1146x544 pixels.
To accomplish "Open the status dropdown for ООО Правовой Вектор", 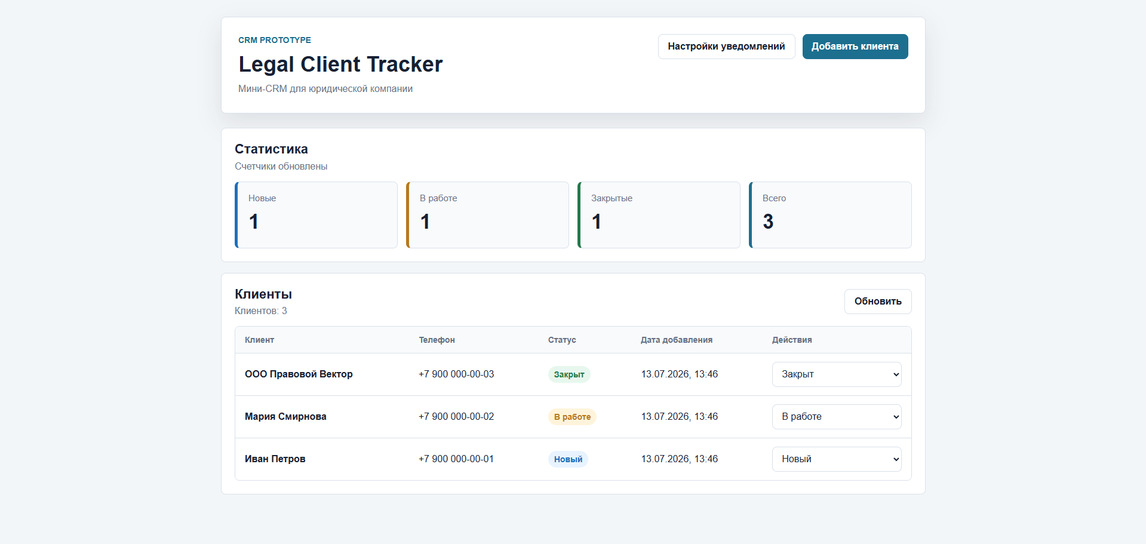I will coord(836,374).
